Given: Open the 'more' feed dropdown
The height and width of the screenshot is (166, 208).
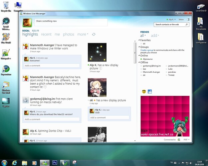Looking at the screenshot, I should (83, 34).
